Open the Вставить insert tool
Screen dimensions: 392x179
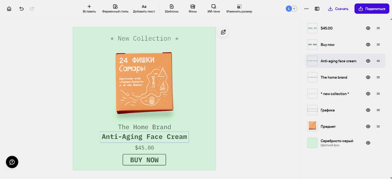(89, 9)
